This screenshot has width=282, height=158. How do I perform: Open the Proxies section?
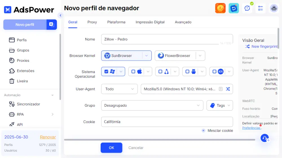click(x=19, y=61)
